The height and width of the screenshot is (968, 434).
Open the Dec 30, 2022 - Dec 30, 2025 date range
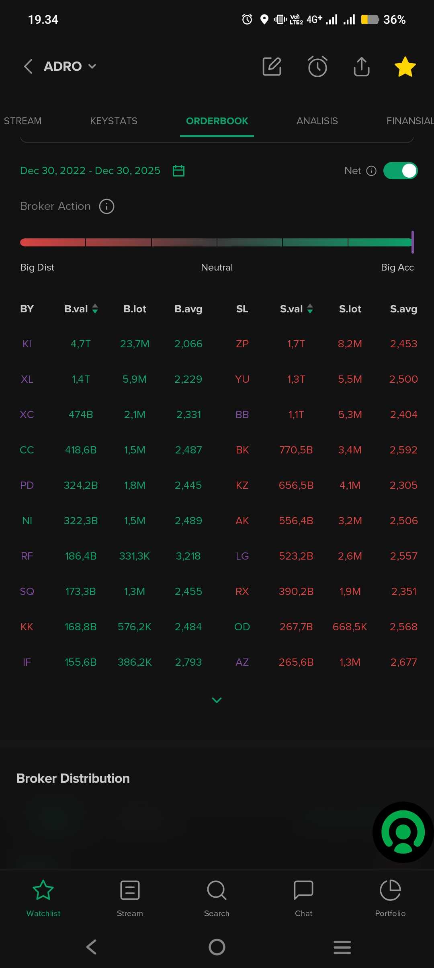90,171
